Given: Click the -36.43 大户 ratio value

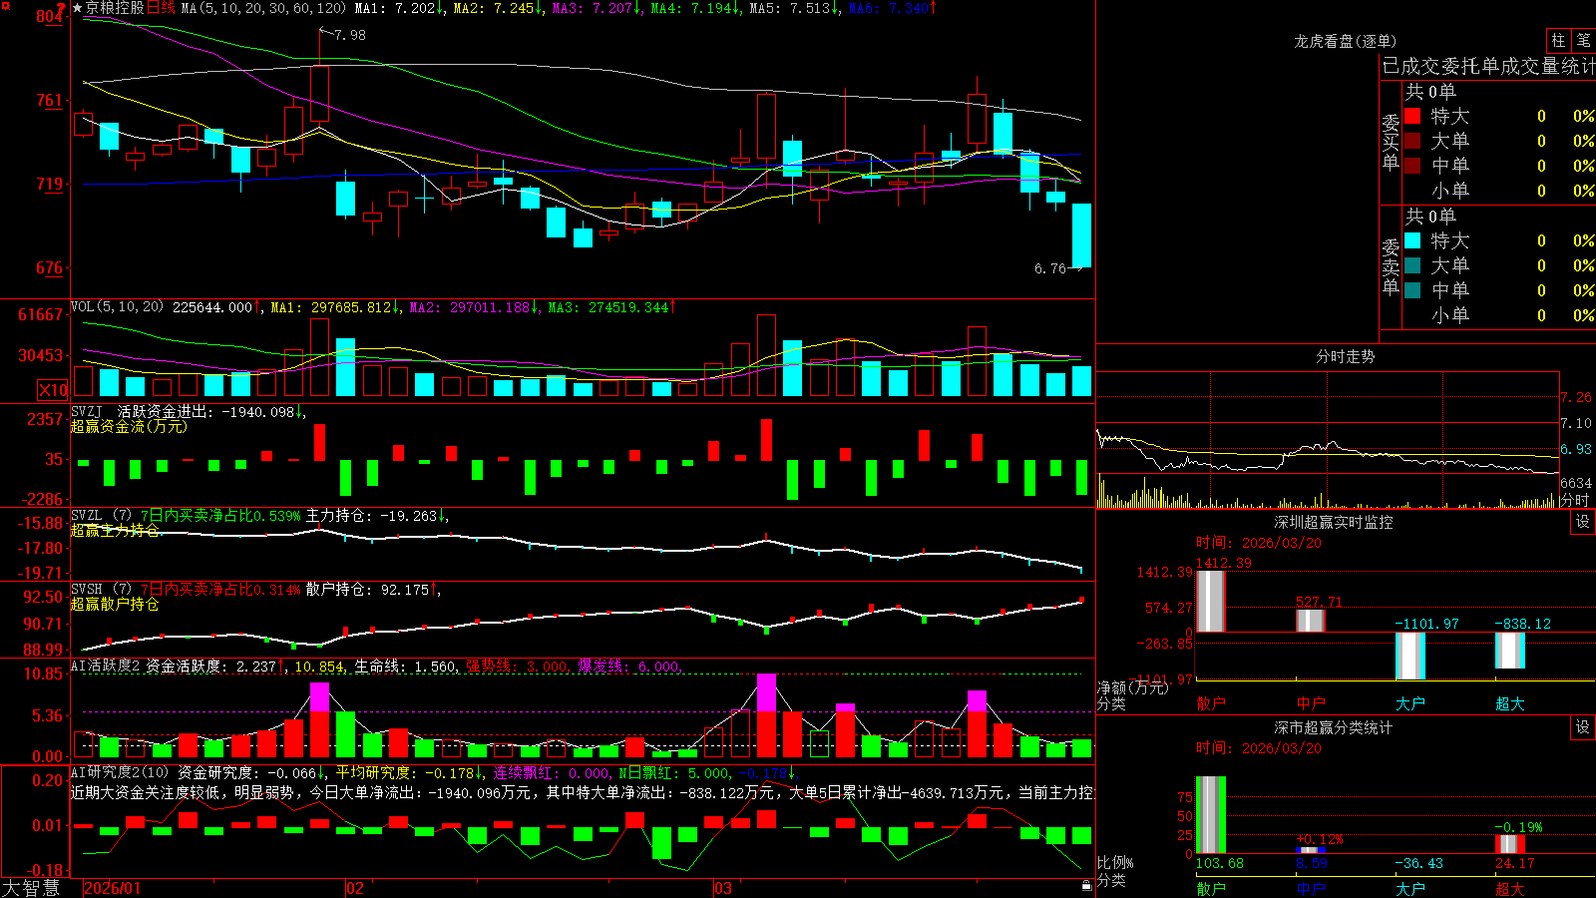Looking at the screenshot, I should [x=1419, y=863].
